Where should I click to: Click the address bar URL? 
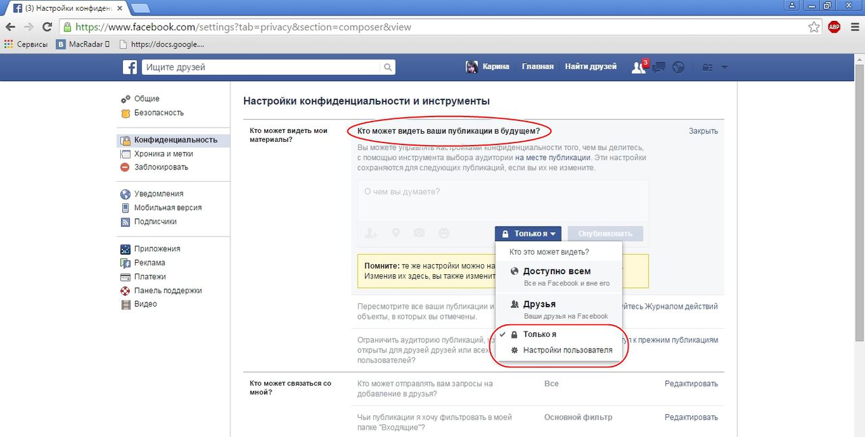(x=243, y=27)
